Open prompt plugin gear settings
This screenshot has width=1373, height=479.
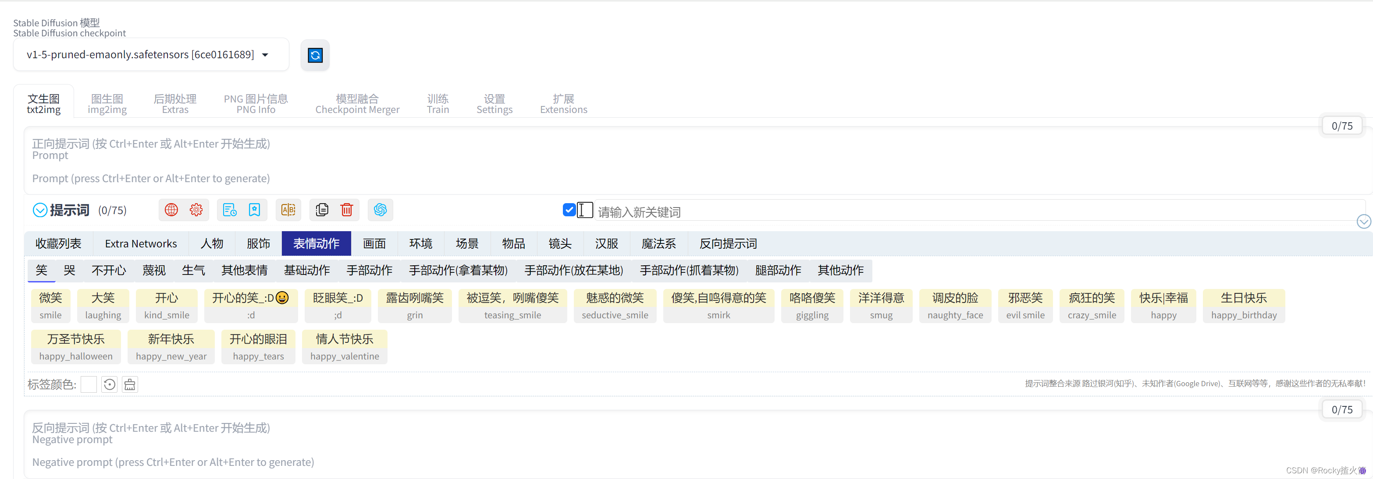click(x=196, y=210)
